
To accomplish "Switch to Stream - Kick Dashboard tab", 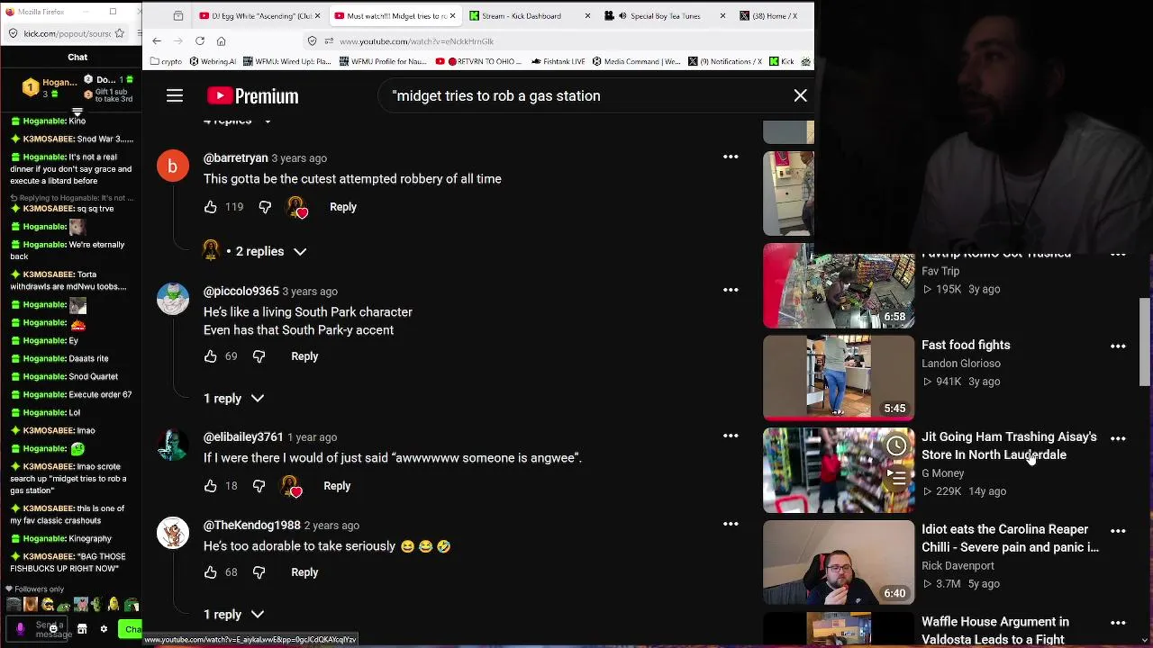I will pos(530,15).
